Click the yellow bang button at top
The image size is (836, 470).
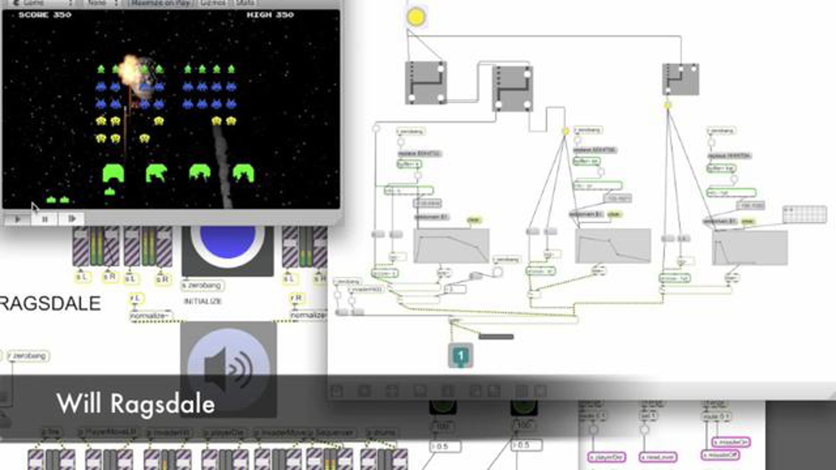[x=416, y=17]
